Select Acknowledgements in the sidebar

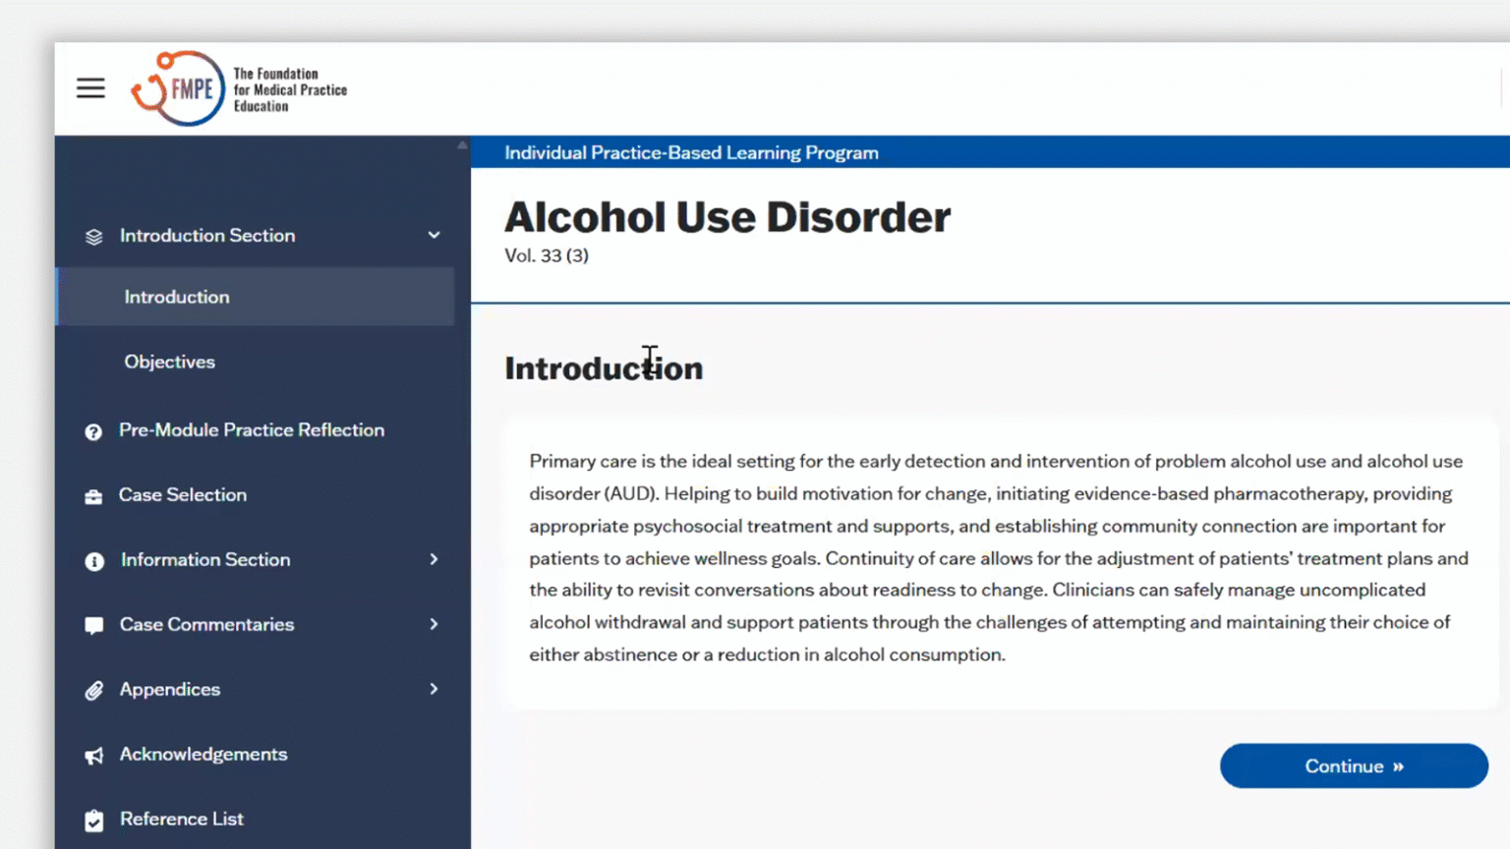203,755
